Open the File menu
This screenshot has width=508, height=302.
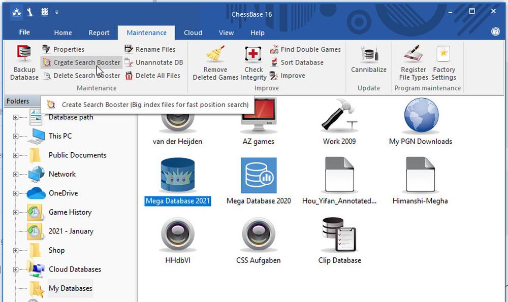tap(24, 32)
